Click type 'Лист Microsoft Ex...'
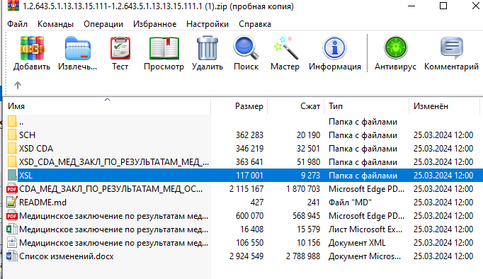 (x=365, y=229)
